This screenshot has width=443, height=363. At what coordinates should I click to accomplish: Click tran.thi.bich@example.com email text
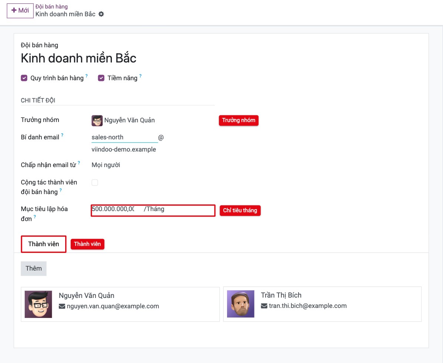[x=308, y=306]
